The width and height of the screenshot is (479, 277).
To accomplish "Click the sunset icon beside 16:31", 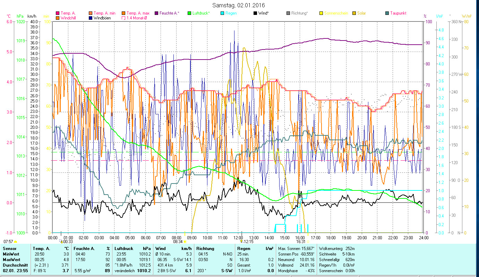I will click(x=308, y=241).
